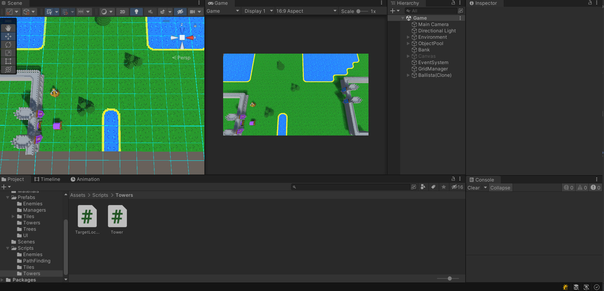Open the Game view mode dropdown
Image resolution: width=604 pixels, height=291 pixels.
[x=222, y=11]
